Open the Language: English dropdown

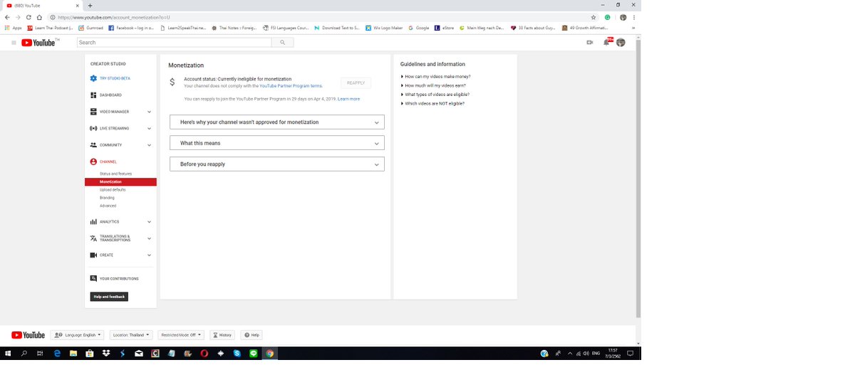(77, 335)
